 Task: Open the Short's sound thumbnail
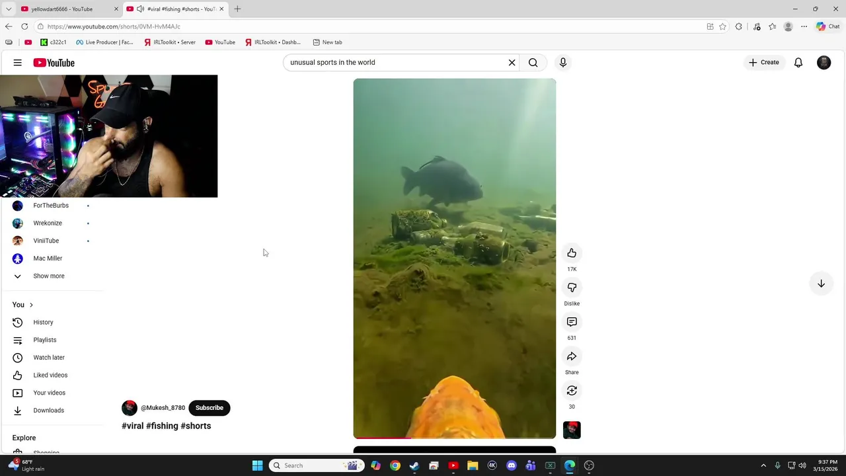point(572,430)
